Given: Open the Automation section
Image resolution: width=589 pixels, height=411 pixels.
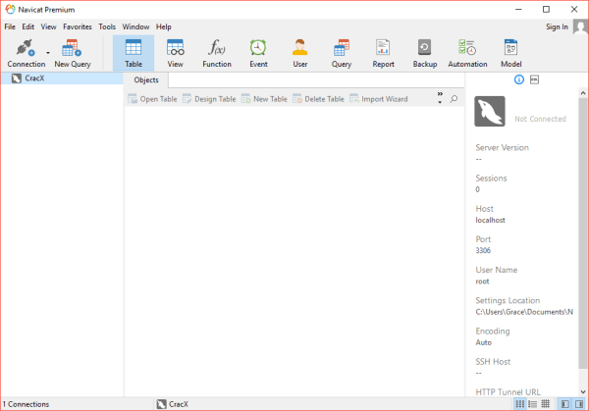Looking at the screenshot, I should pyautogui.click(x=467, y=53).
